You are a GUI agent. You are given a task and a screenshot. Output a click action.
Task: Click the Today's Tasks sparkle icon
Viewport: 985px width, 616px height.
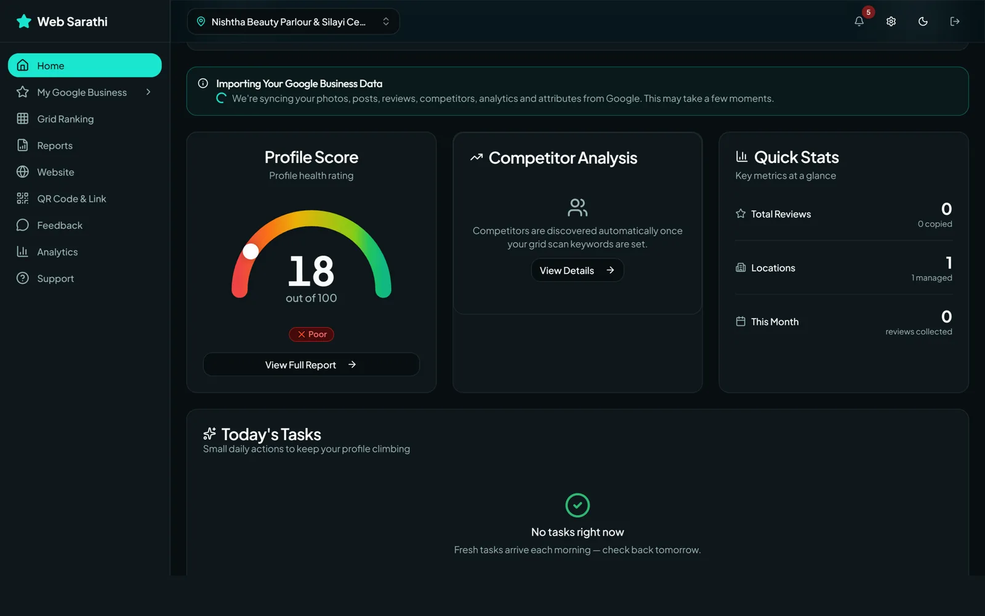point(210,434)
